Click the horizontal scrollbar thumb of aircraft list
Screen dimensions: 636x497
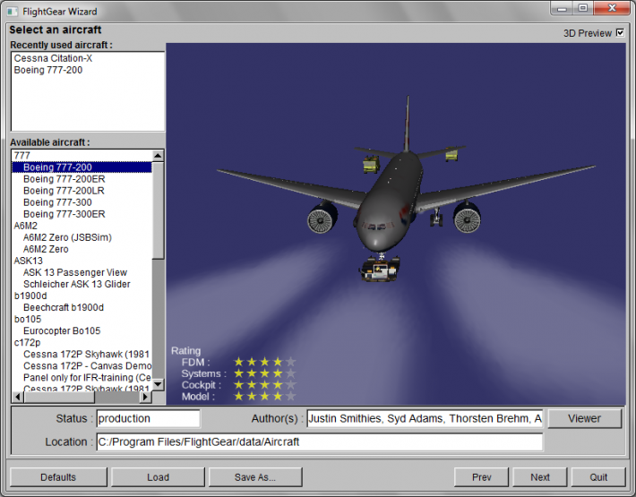click(59, 397)
